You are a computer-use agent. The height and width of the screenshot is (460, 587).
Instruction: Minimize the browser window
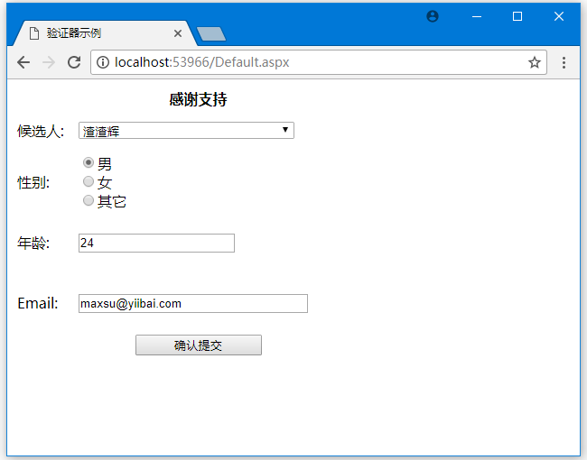476,16
